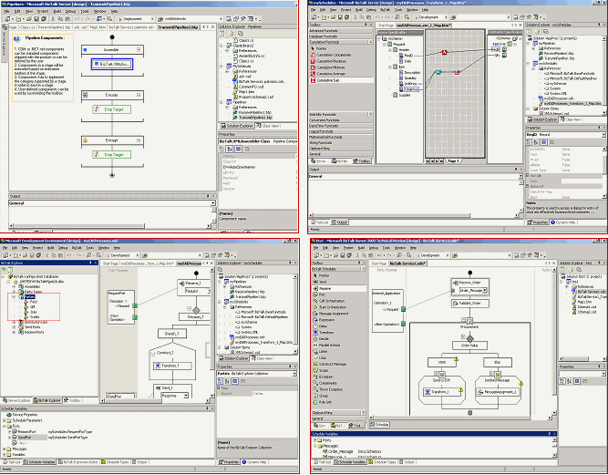Click the BizTalk XML Assembler component
The width and height of the screenshot is (608, 475).
tap(112, 64)
